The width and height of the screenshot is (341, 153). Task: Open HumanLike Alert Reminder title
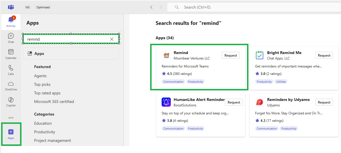[199, 100]
